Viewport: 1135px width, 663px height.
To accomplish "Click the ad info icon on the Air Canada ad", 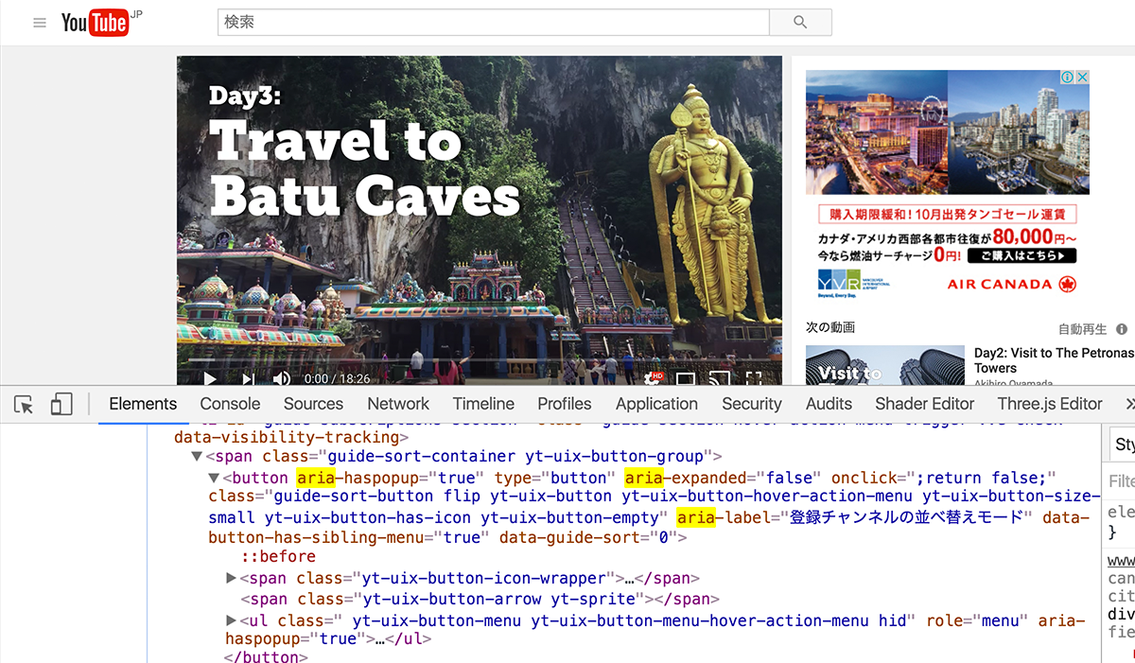I will pos(1065,77).
